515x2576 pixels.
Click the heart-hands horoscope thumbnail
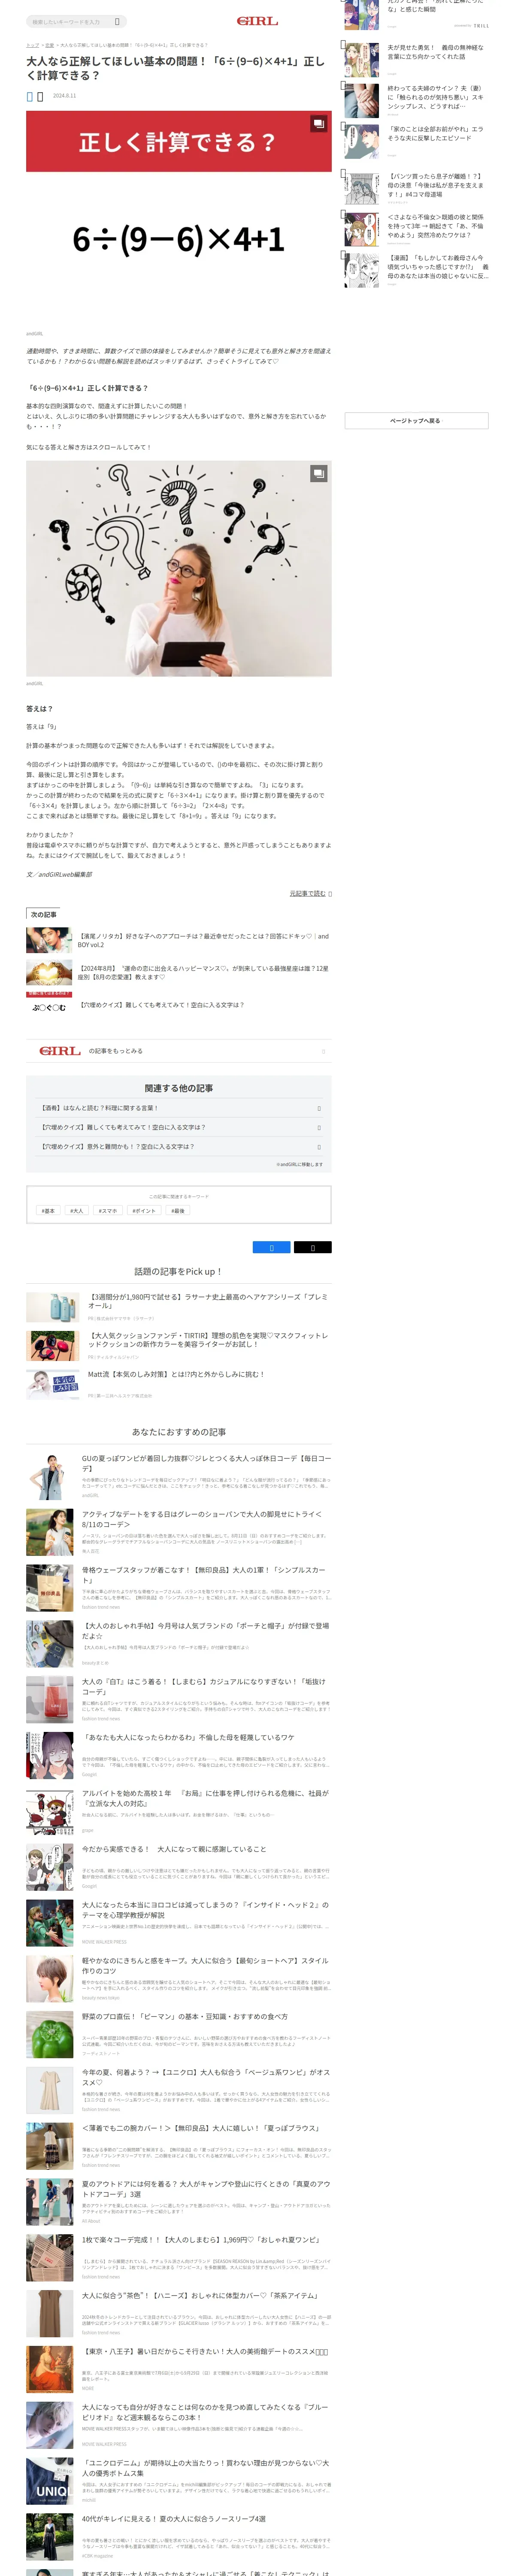(x=49, y=972)
